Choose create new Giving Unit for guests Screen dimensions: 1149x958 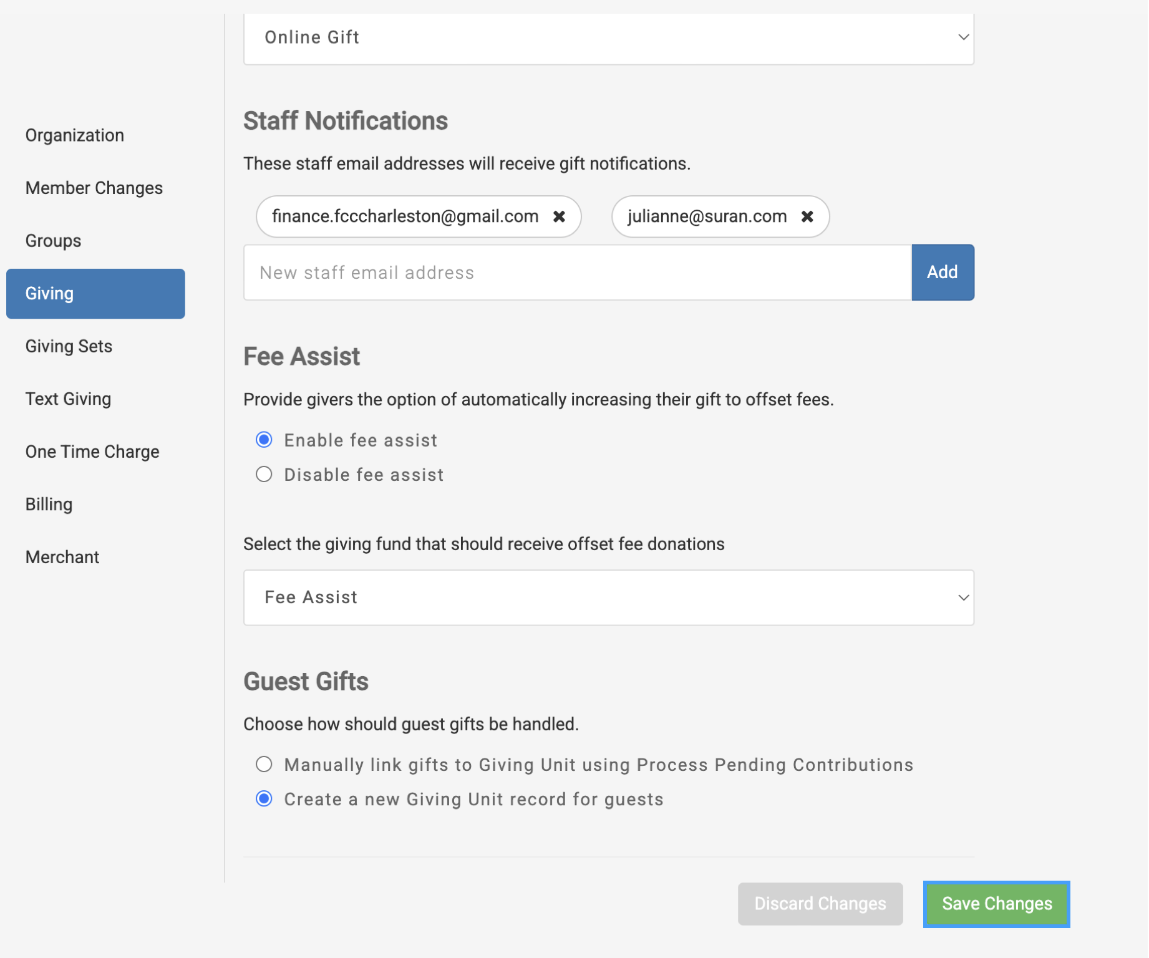pos(264,799)
